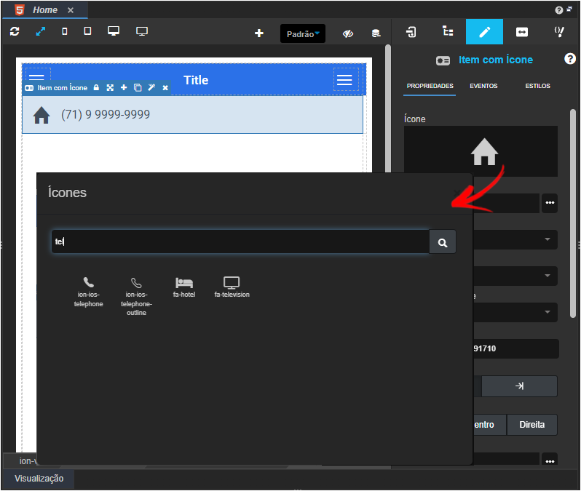581x491 pixels.
Task: Click the house icon preview under Ícone
Action: click(x=484, y=151)
